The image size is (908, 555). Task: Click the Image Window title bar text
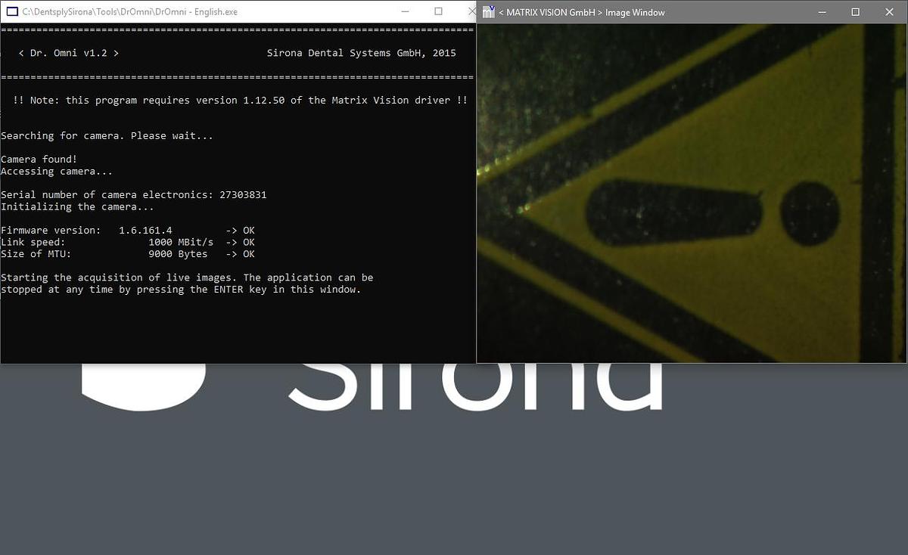581,12
